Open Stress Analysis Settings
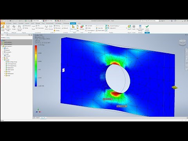Screen dimensions: 188x141 tap(140, 28)
